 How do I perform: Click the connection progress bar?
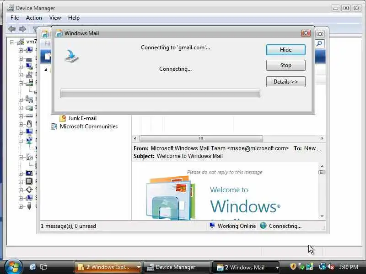click(160, 94)
